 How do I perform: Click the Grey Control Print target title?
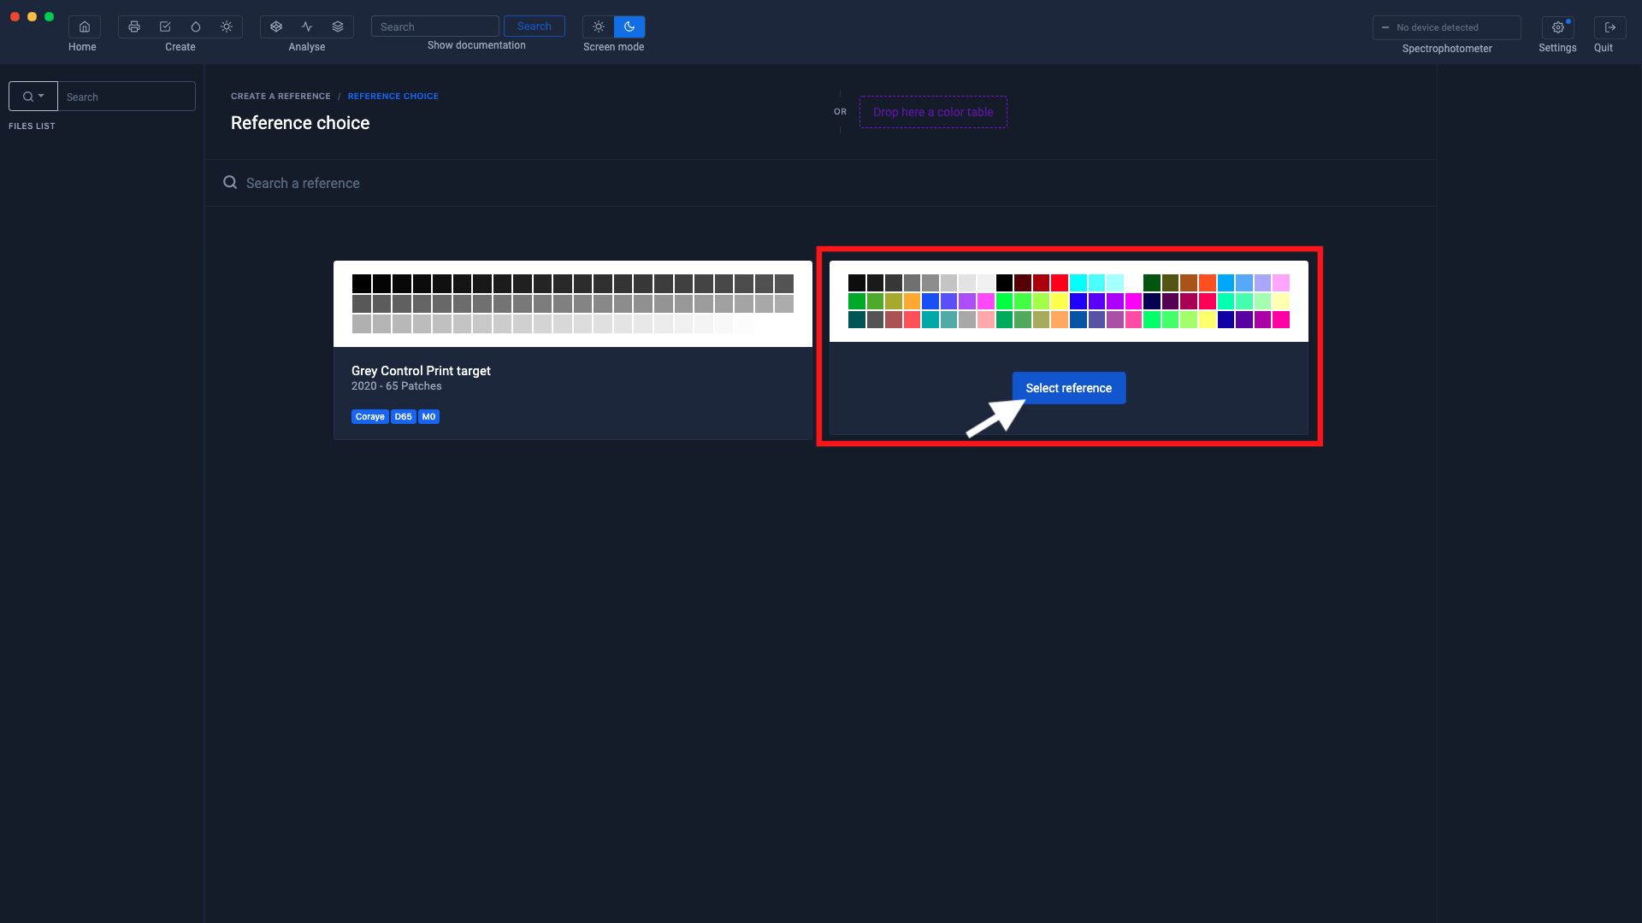click(421, 371)
